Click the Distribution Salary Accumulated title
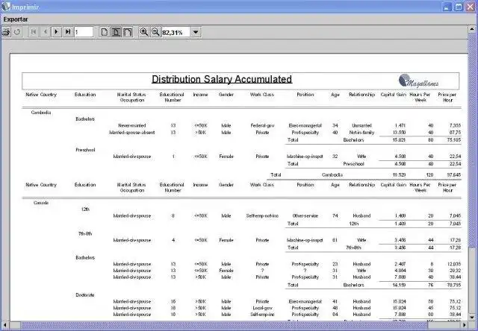 coord(222,79)
